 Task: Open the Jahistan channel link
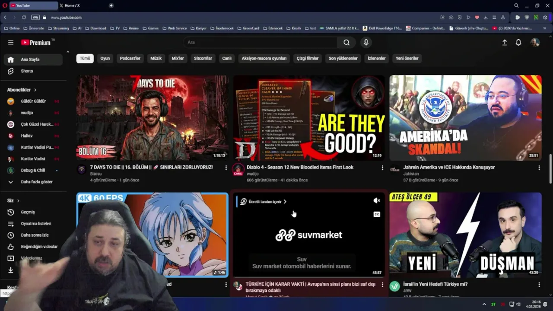pyautogui.click(x=411, y=174)
